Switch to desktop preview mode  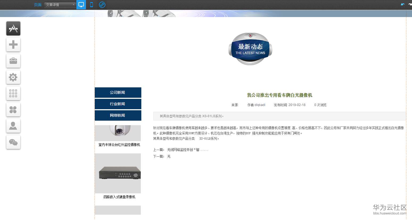point(81,5)
